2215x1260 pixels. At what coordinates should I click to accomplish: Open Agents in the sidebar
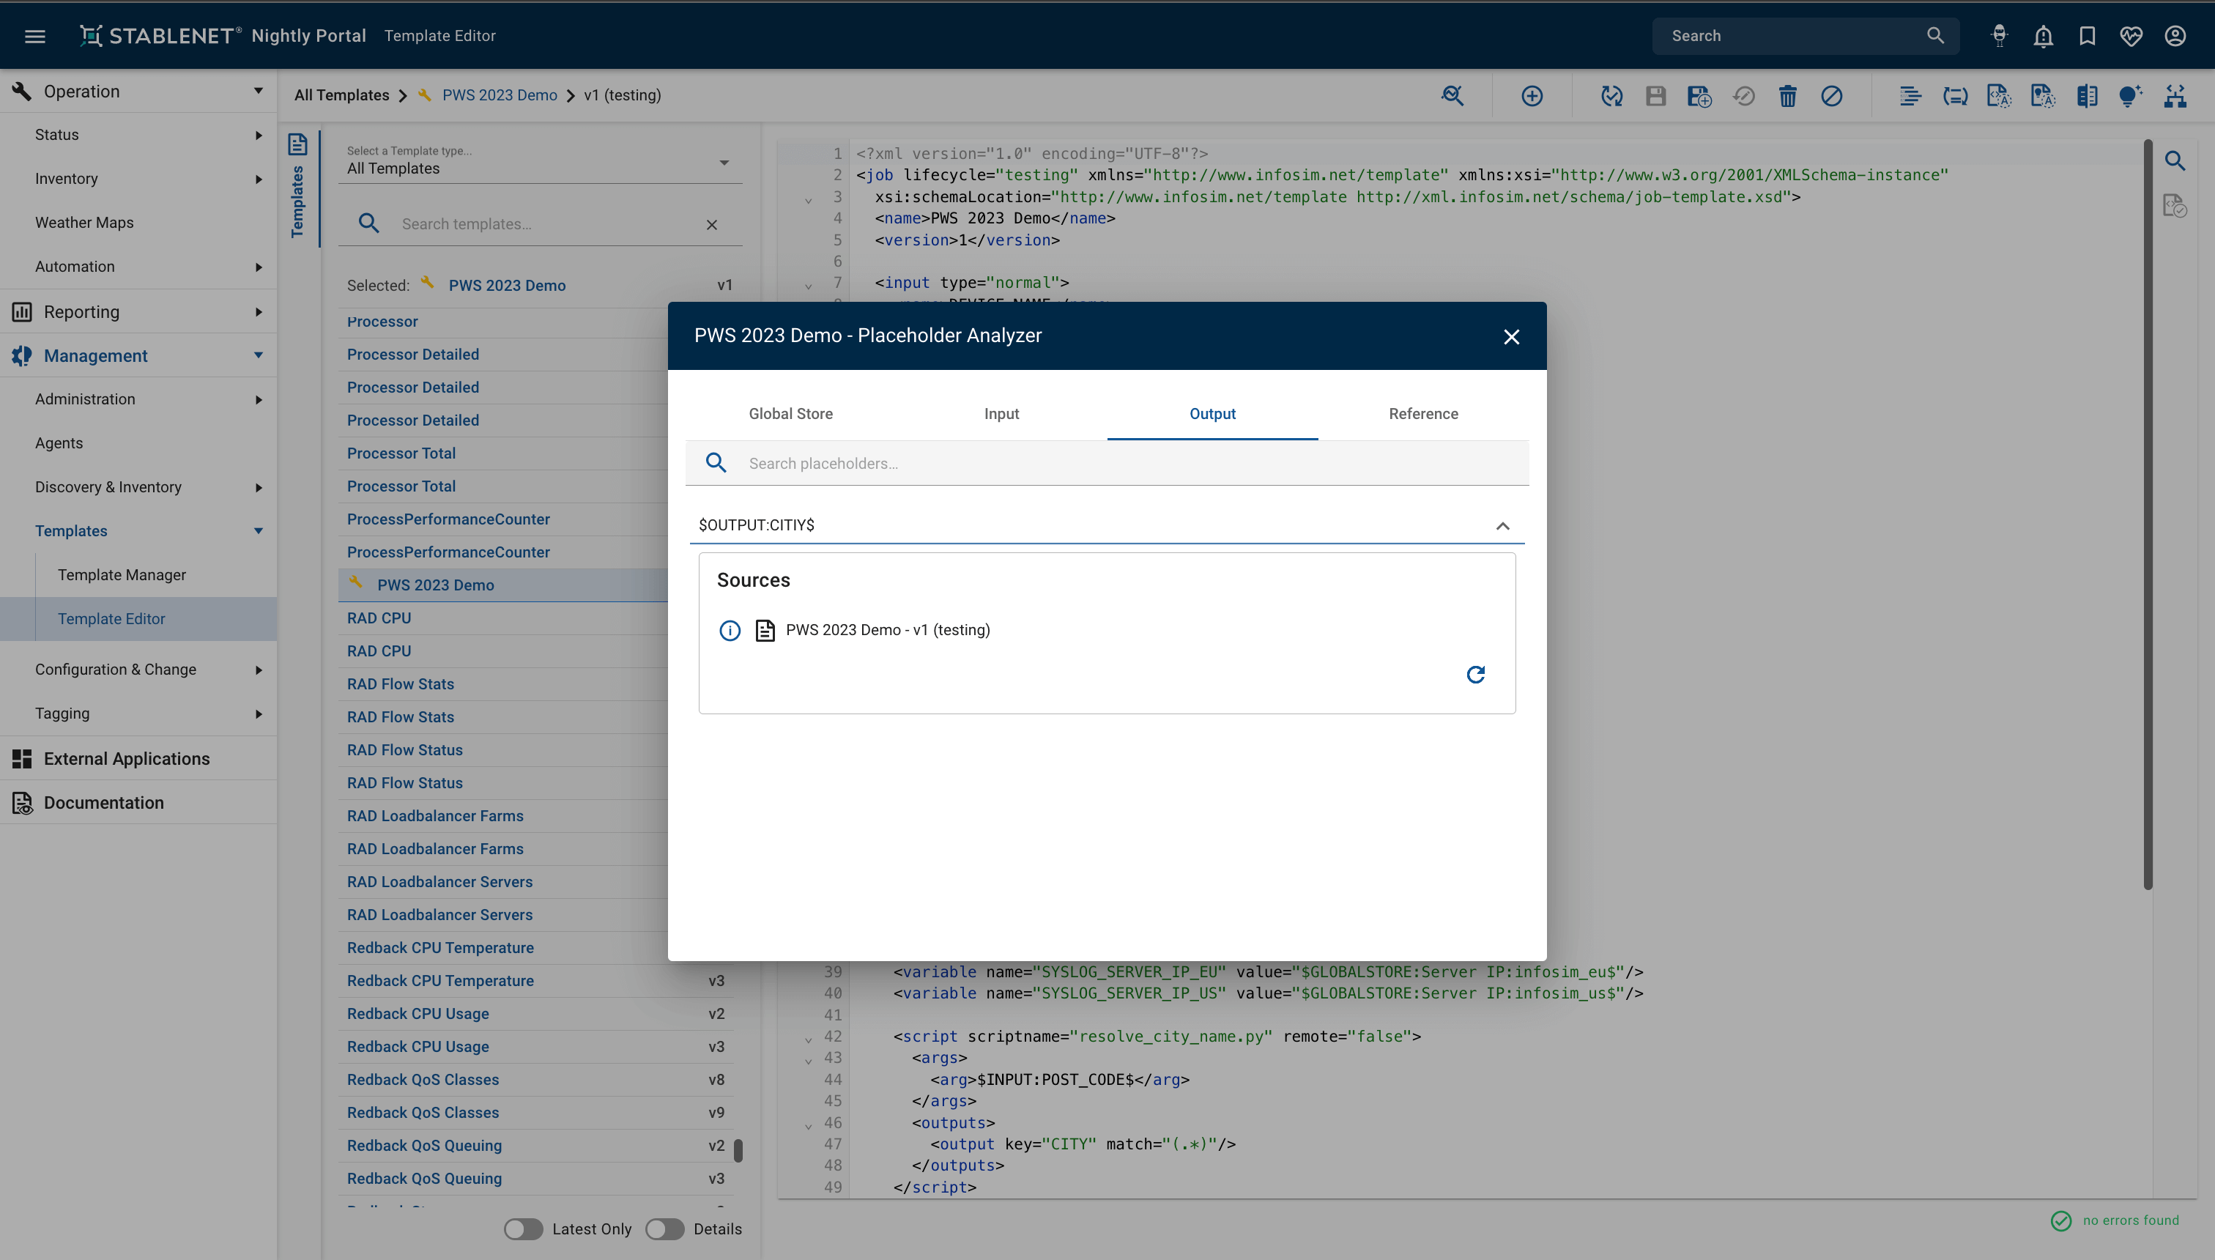[x=59, y=443]
